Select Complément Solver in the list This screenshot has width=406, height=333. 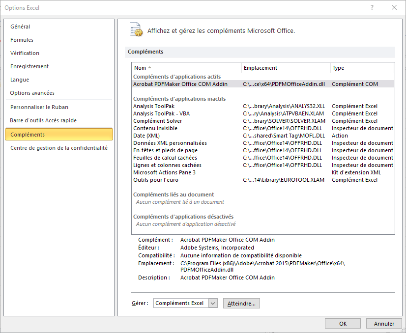coord(157,121)
